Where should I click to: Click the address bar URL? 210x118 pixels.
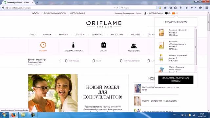click(x=20, y=8)
